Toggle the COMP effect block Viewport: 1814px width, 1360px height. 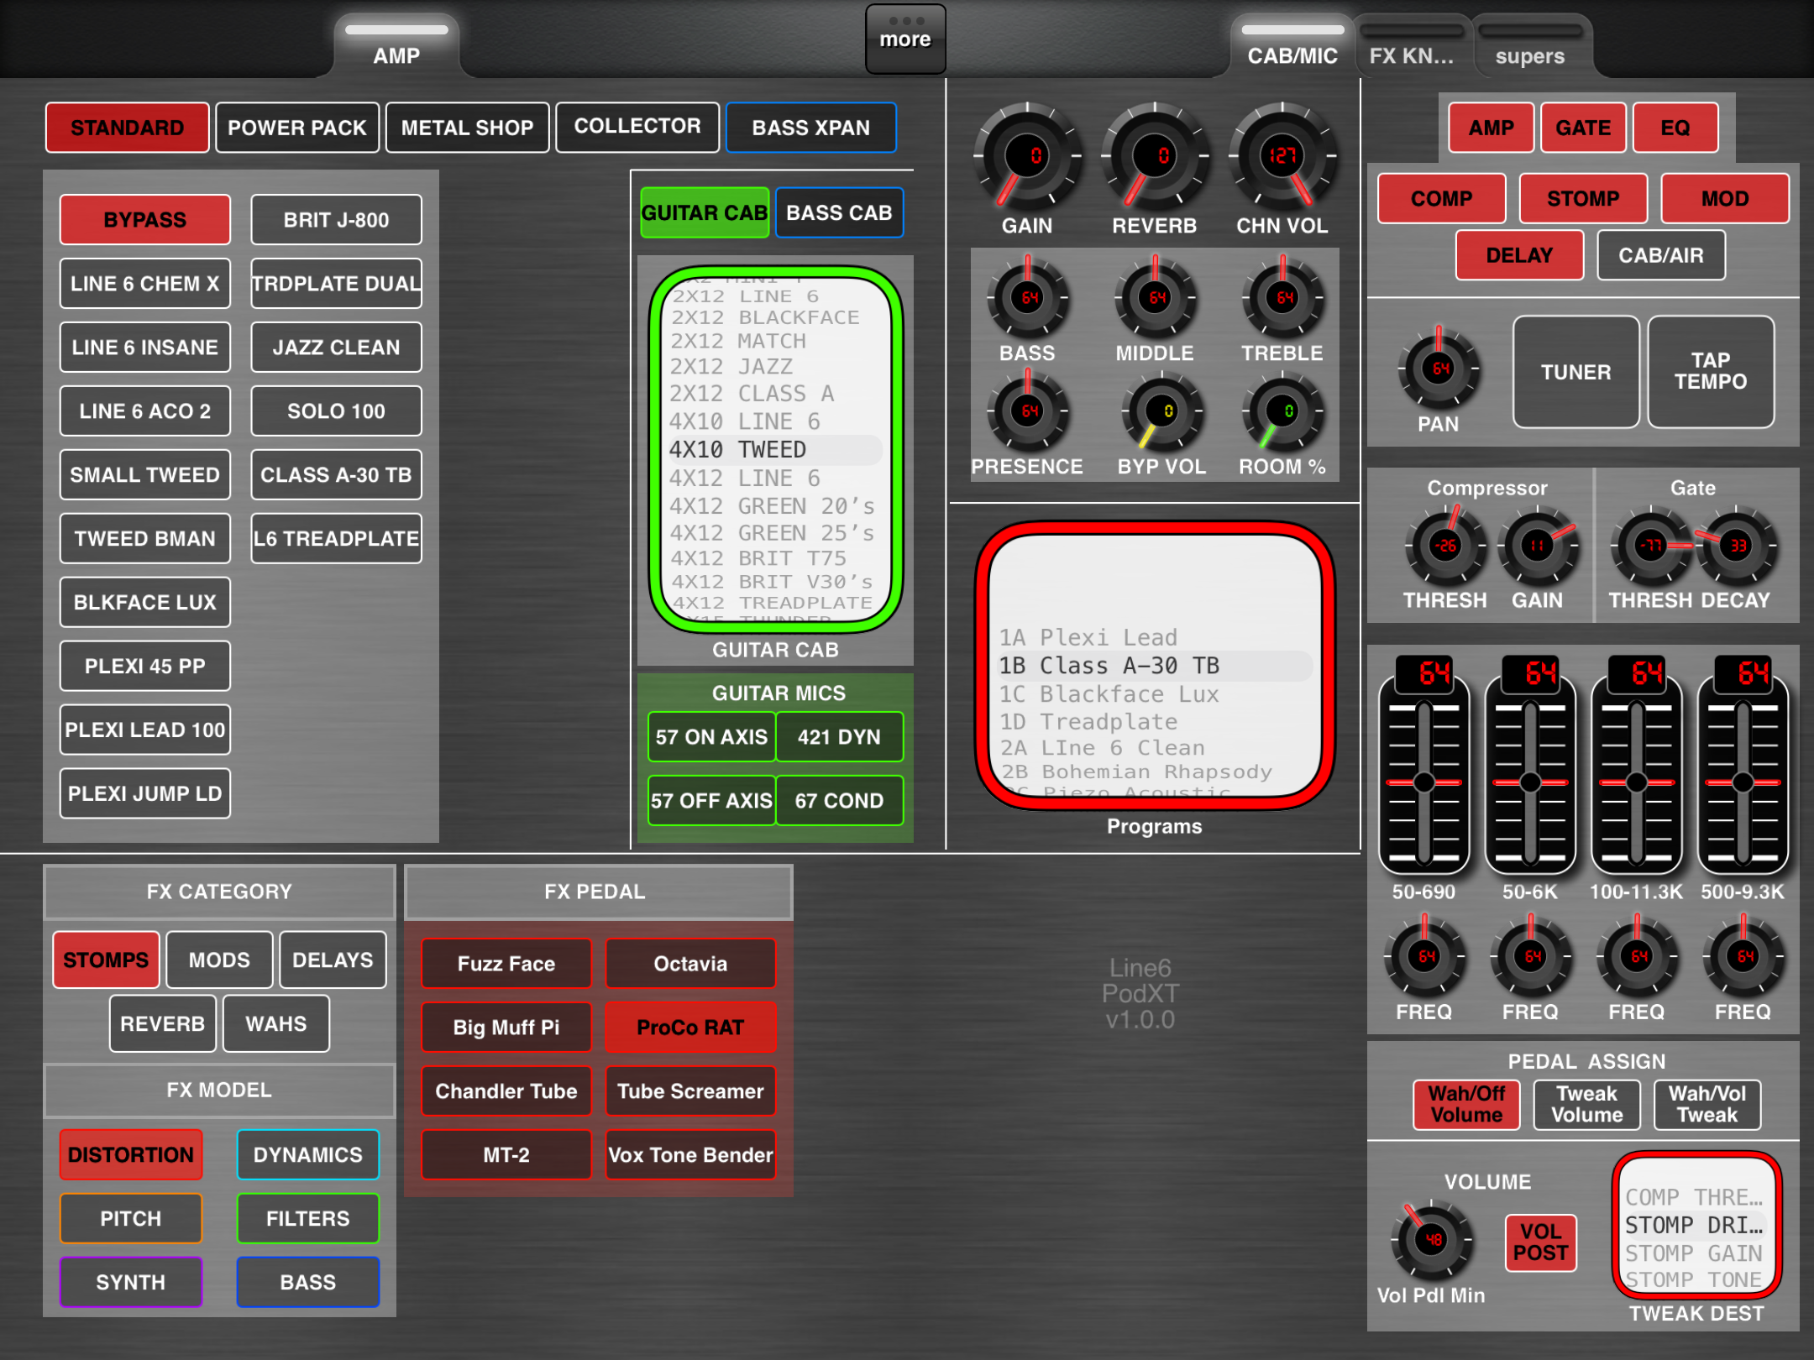(1442, 199)
